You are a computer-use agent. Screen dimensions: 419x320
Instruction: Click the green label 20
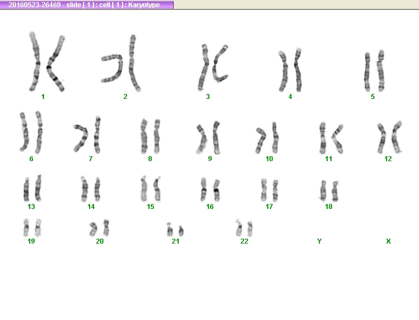(x=100, y=241)
